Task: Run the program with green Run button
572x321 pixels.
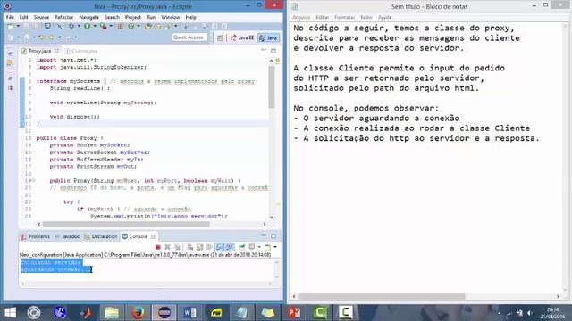Action: (88, 26)
